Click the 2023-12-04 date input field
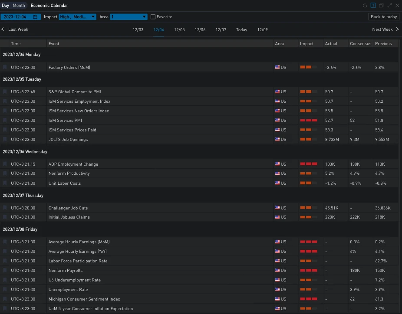 [x=16, y=17]
